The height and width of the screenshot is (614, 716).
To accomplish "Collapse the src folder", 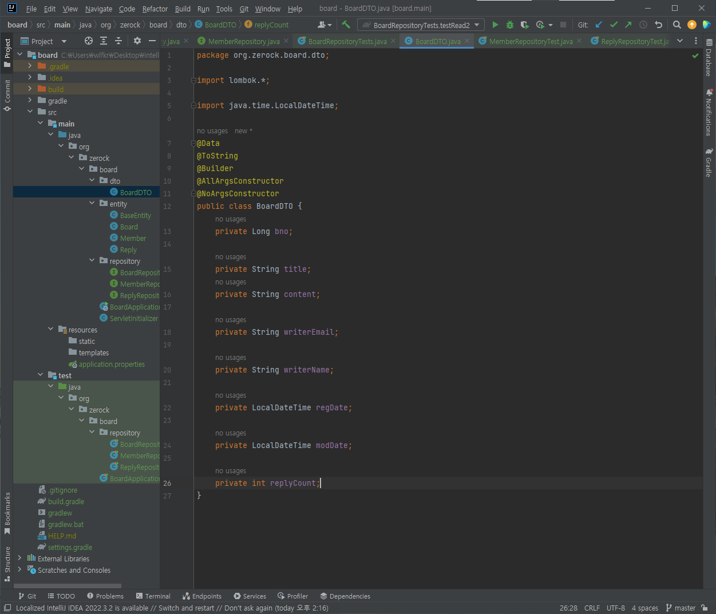I will (x=30, y=112).
